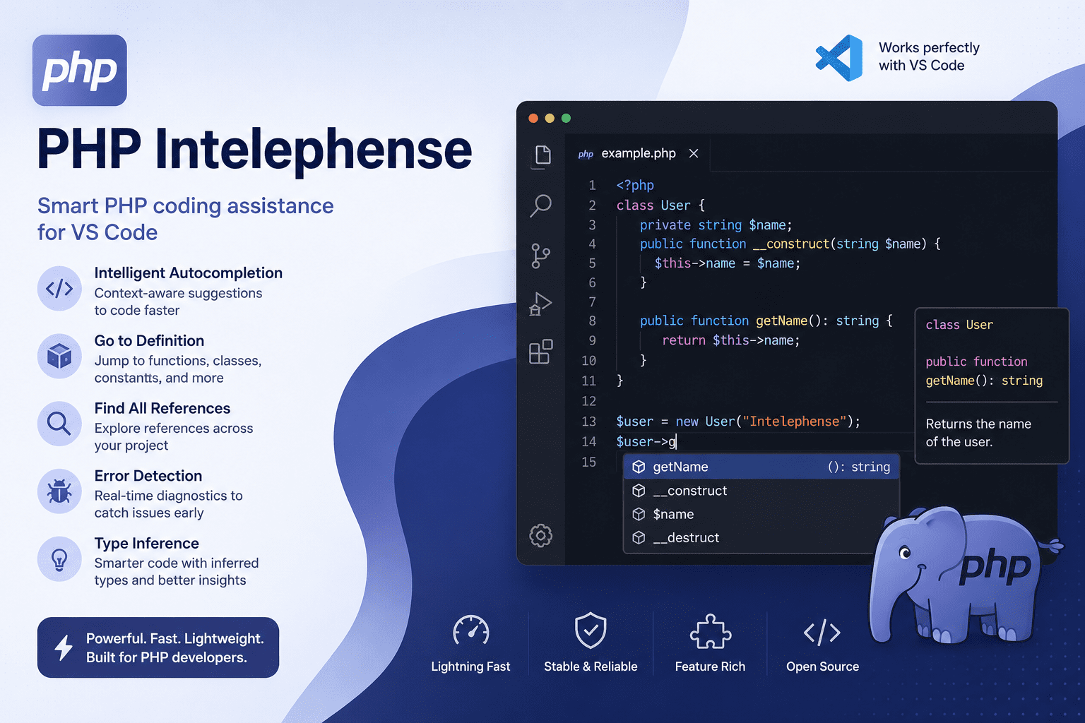This screenshot has width=1085, height=723.
Task: Click the green maximize window dot
Action: coord(566,118)
